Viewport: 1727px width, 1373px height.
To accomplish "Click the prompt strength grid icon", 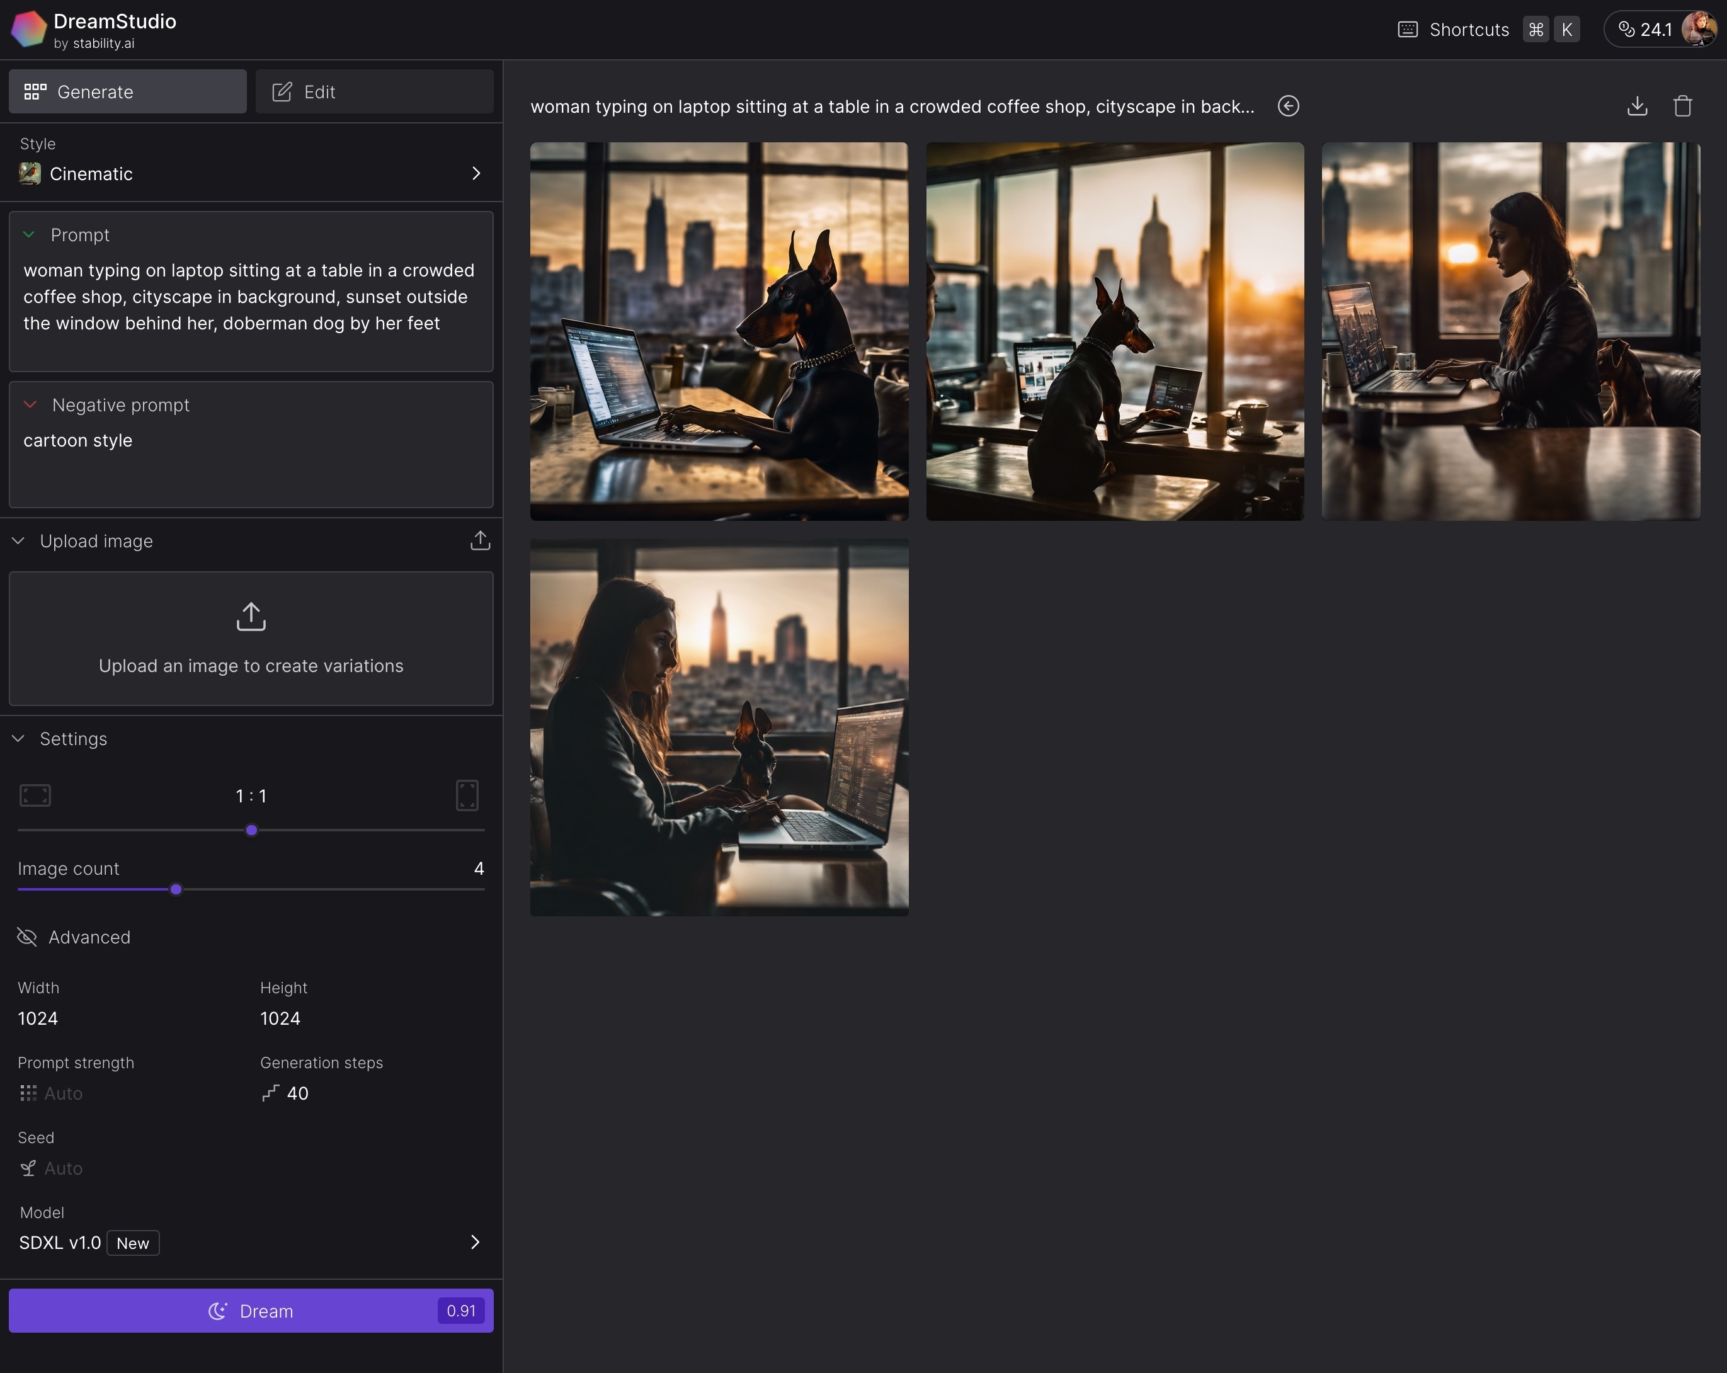I will (x=28, y=1093).
